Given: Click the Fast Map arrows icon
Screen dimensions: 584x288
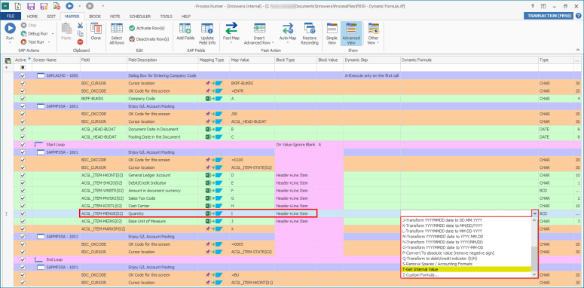Looking at the screenshot, I should pos(231,29).
